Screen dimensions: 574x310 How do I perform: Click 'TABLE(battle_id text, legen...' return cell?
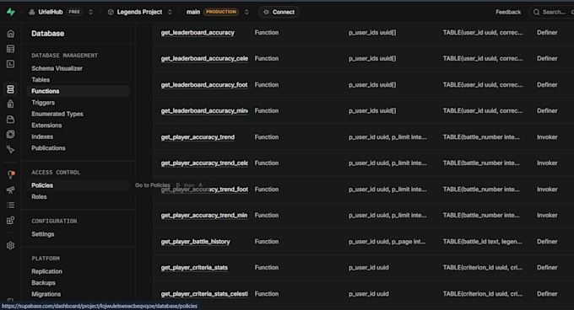[483, 242]
